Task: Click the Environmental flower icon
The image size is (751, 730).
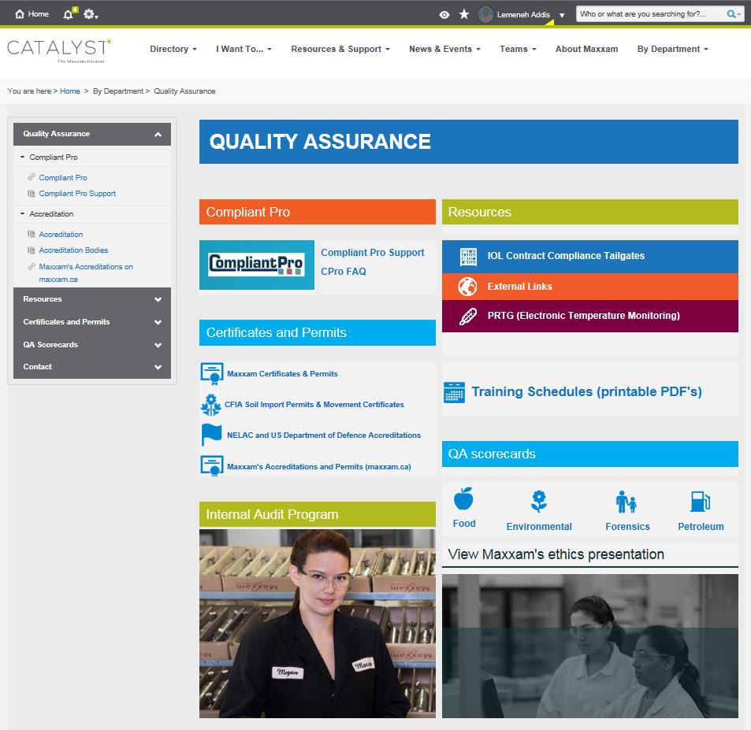Action: 539,501
